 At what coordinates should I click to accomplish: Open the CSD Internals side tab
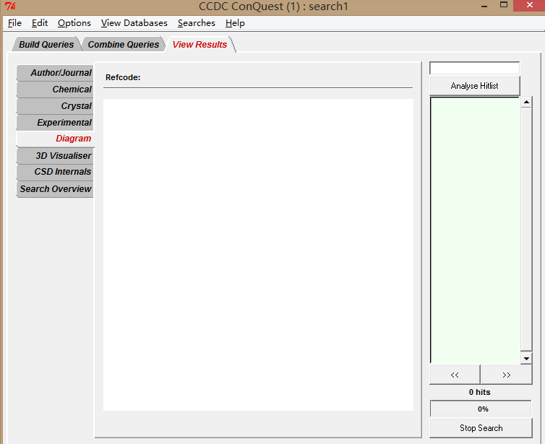click(x=55, y=172)
